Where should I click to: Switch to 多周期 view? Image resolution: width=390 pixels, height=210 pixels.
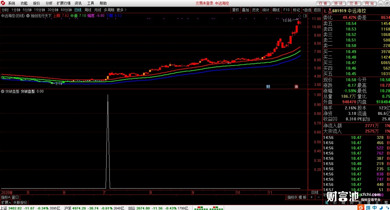pos(109,10)
